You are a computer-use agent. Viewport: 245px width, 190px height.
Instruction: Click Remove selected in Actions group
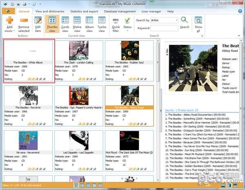pos(24,25)
